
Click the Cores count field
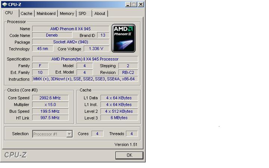(x=97, y=134)
